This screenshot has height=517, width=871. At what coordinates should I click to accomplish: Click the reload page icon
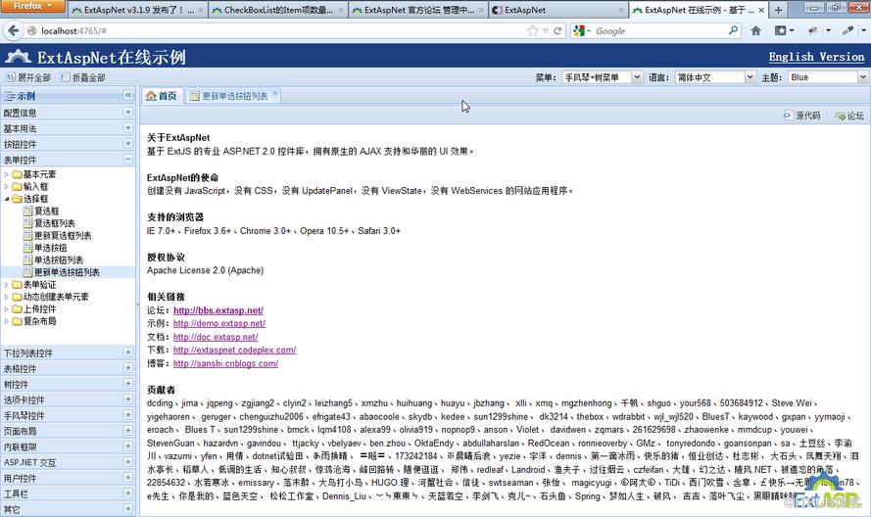(557, 31)
